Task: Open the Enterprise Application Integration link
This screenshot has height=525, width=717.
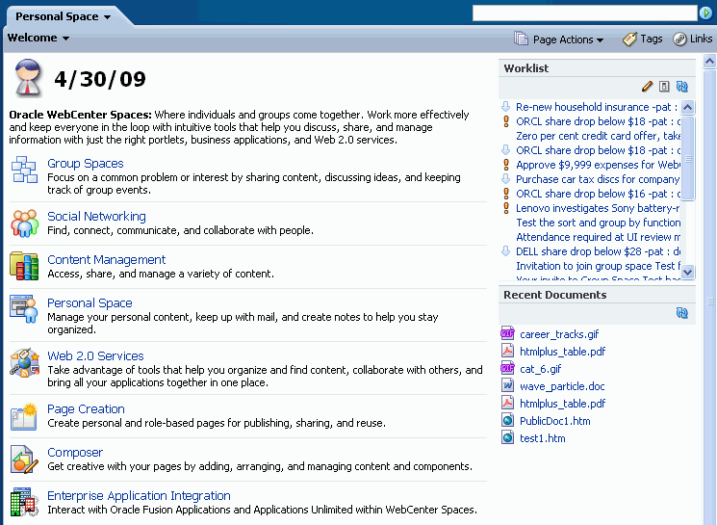Action: click(139, 495)
